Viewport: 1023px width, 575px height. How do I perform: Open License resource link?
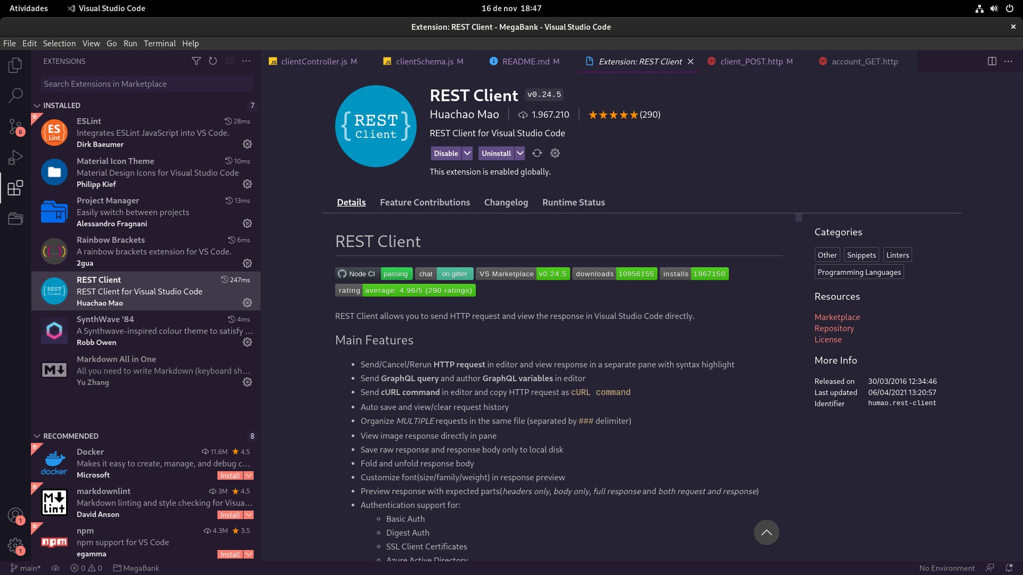(828, 340)
